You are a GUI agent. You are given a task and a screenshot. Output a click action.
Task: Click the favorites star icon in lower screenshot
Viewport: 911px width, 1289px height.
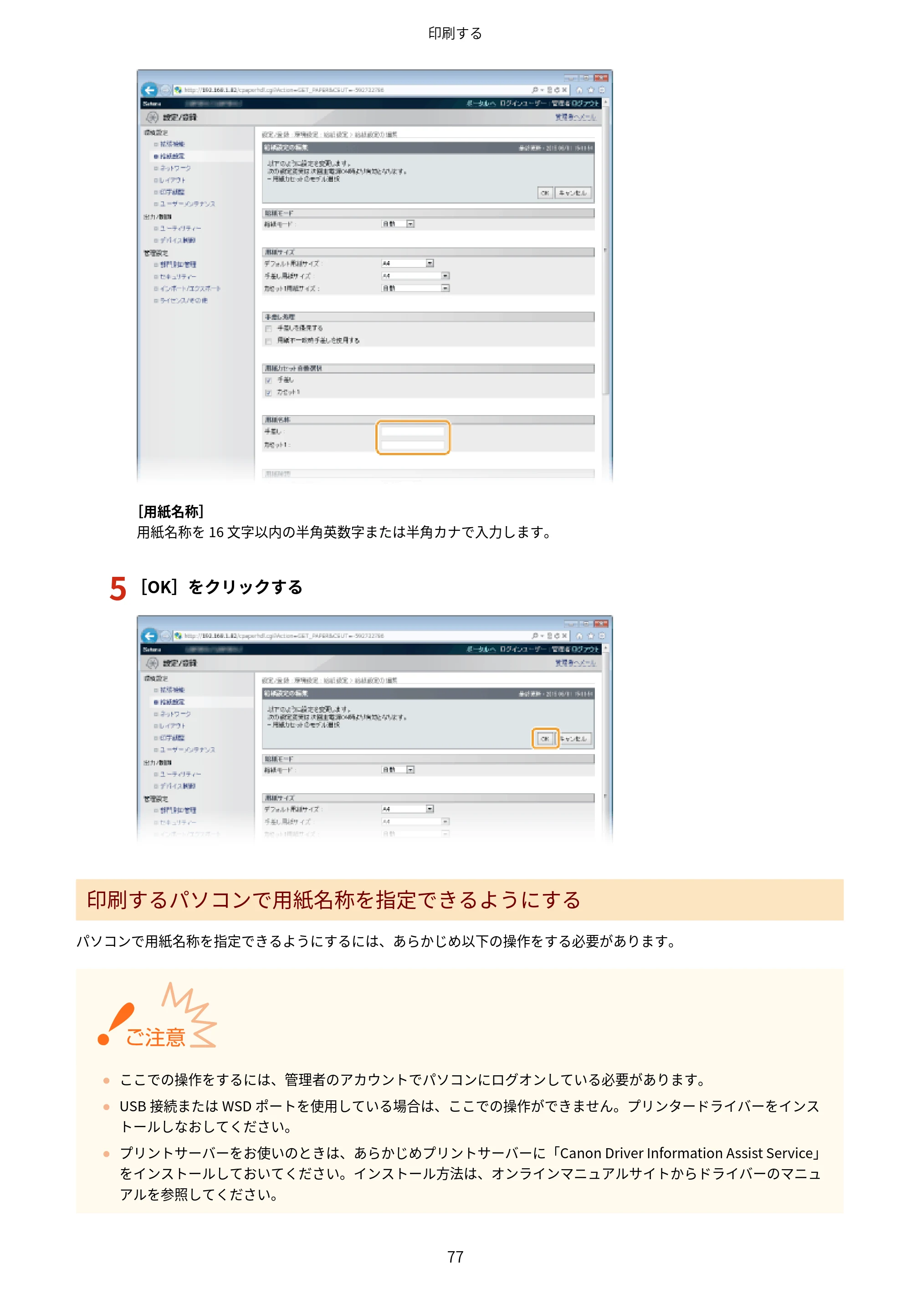pyautogui.click(x=590, y=636)
